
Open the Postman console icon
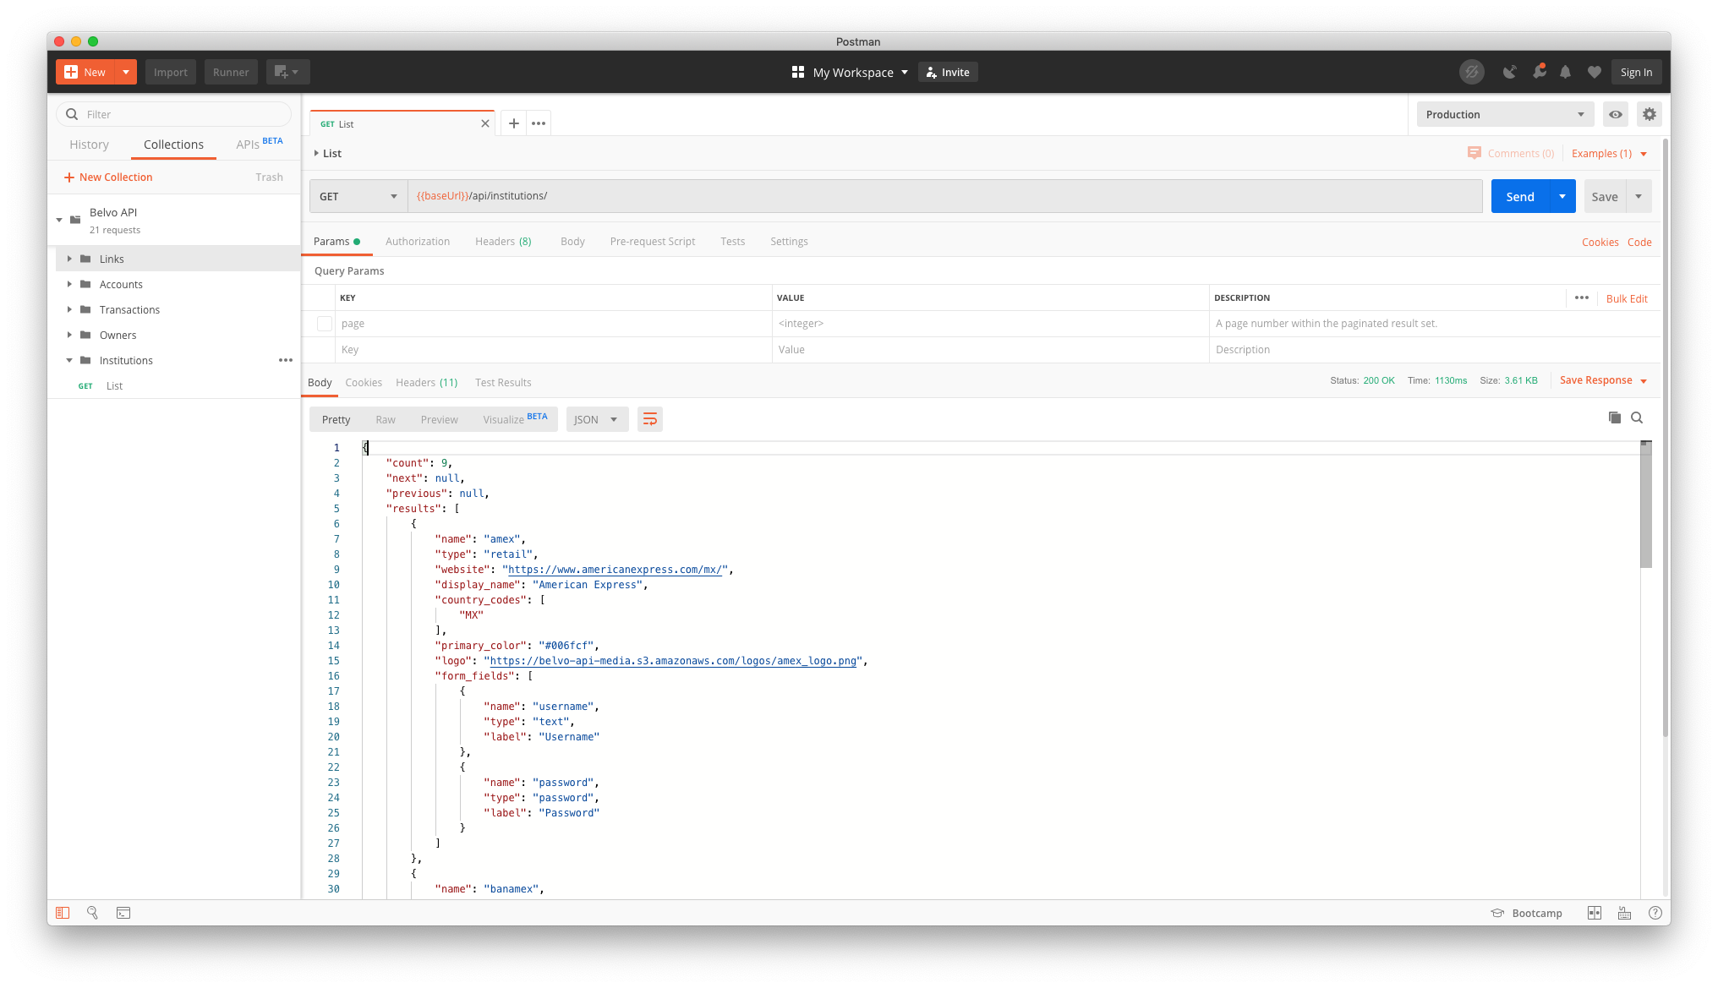[x=123, y=913]
